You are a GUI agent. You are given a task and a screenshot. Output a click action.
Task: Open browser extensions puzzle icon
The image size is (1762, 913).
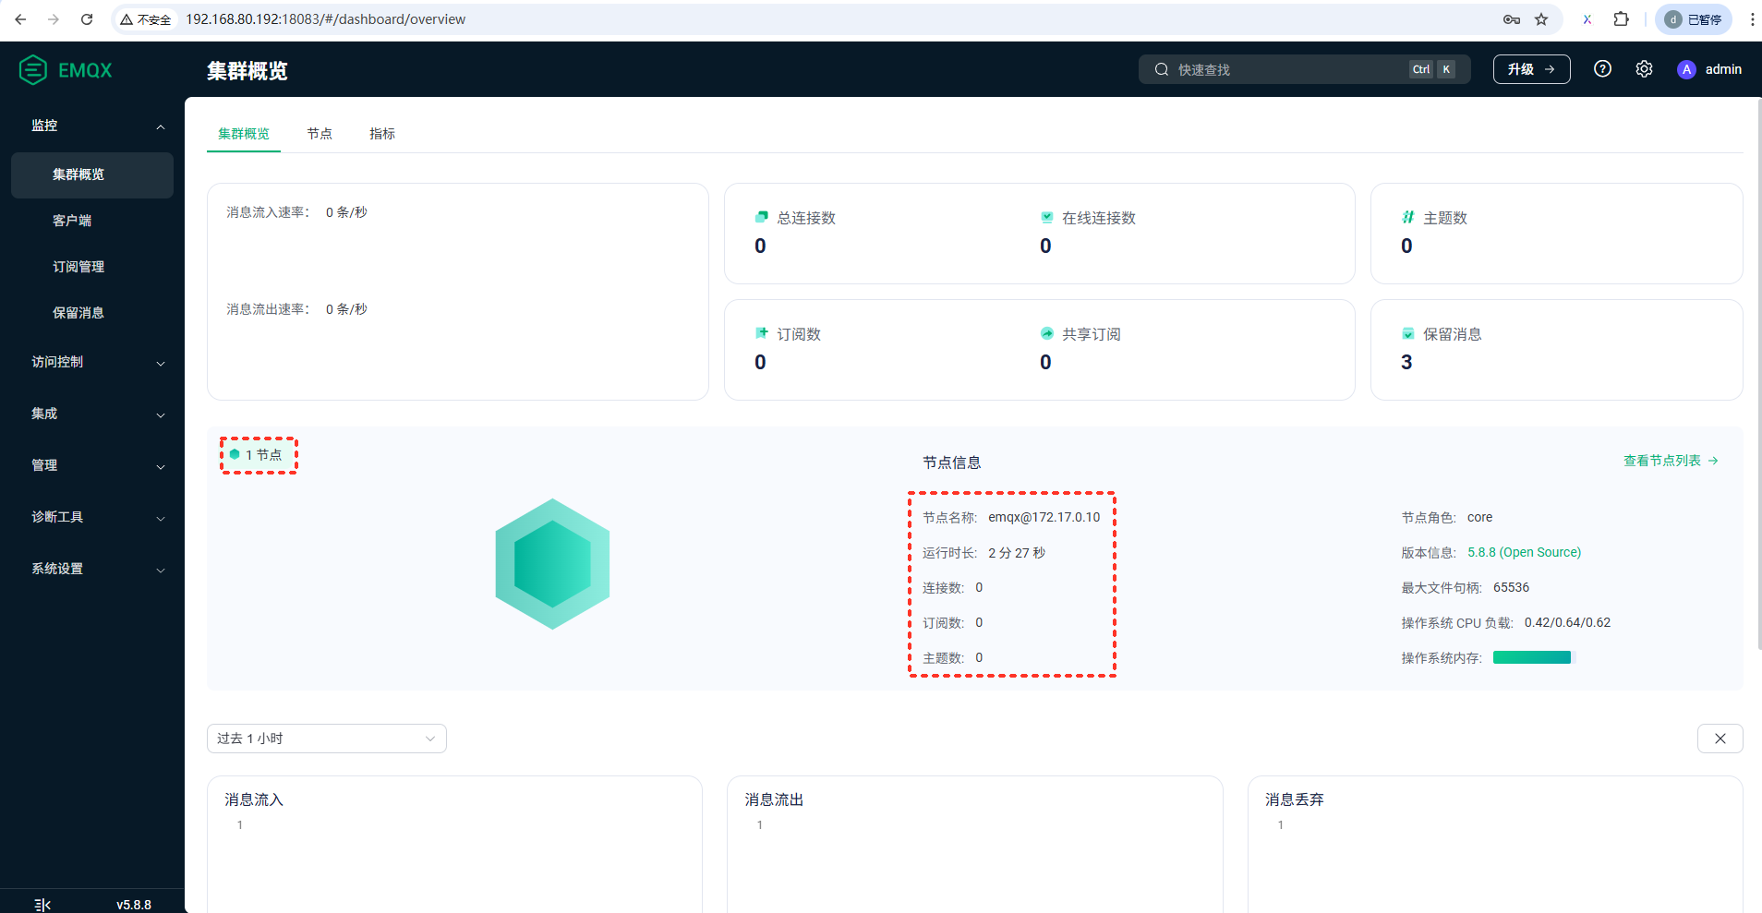click(x=1621, y=19)
